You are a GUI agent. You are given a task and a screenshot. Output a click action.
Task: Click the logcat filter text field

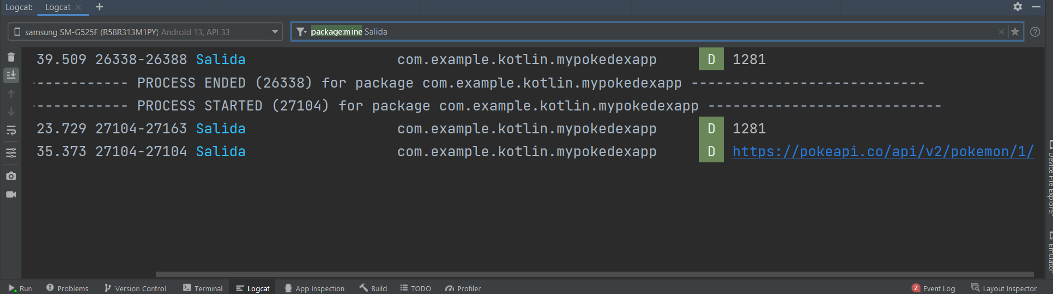(x=671, y=32)
